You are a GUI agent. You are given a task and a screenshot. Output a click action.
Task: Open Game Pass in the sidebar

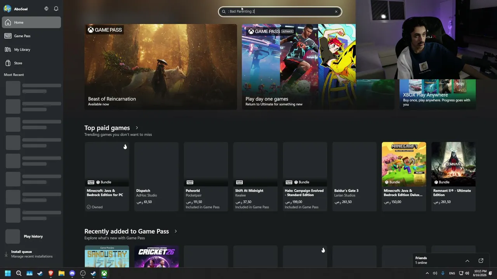click(31, 36)
